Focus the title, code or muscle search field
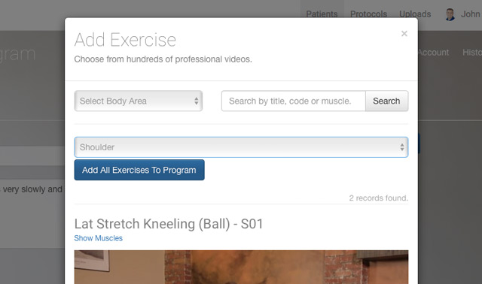 294,101
